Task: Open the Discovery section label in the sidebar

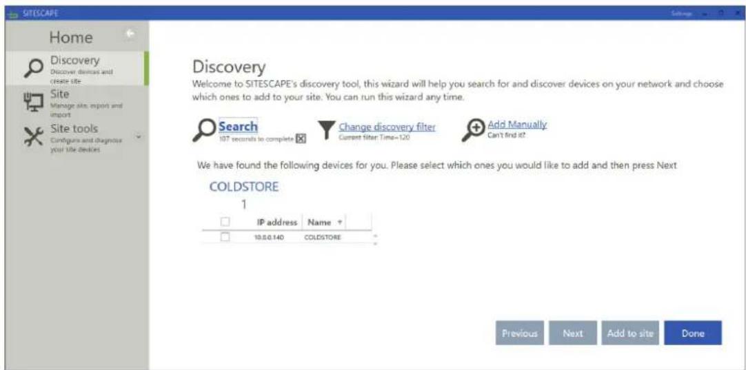Action: (x=75, y=61)
